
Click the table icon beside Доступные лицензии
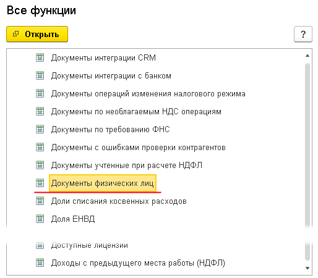pyautogui.click(x=40, y=245)
